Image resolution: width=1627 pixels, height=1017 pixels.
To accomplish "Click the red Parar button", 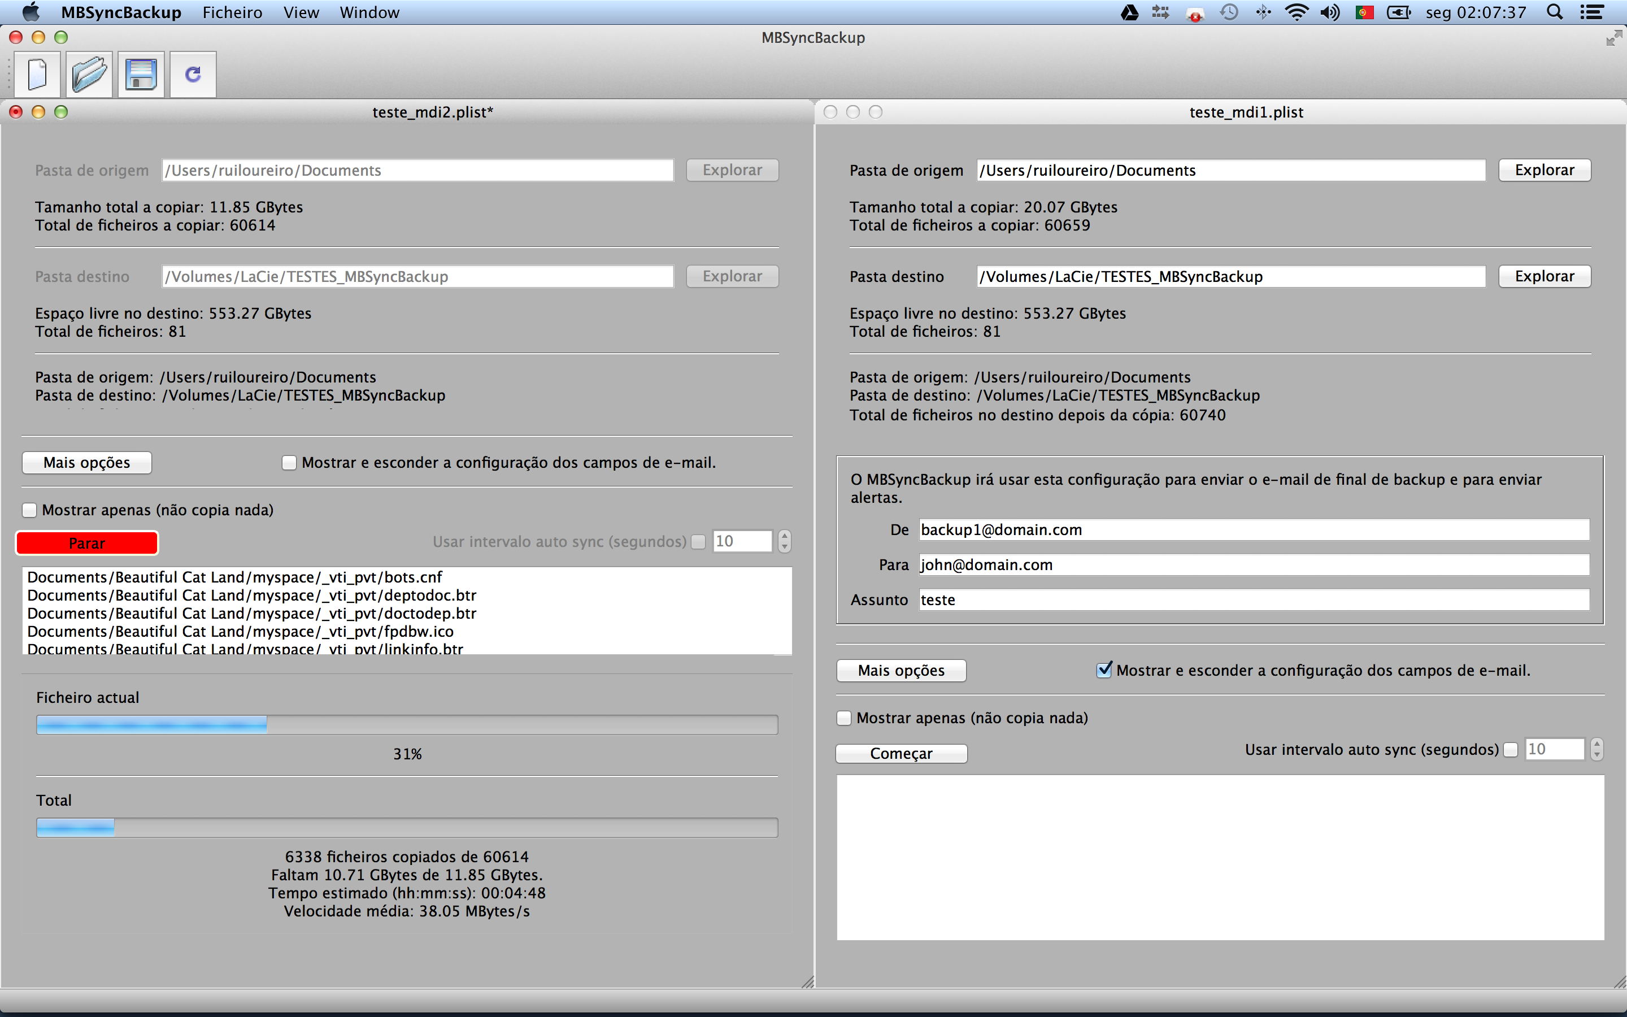I will click(87, 544).
